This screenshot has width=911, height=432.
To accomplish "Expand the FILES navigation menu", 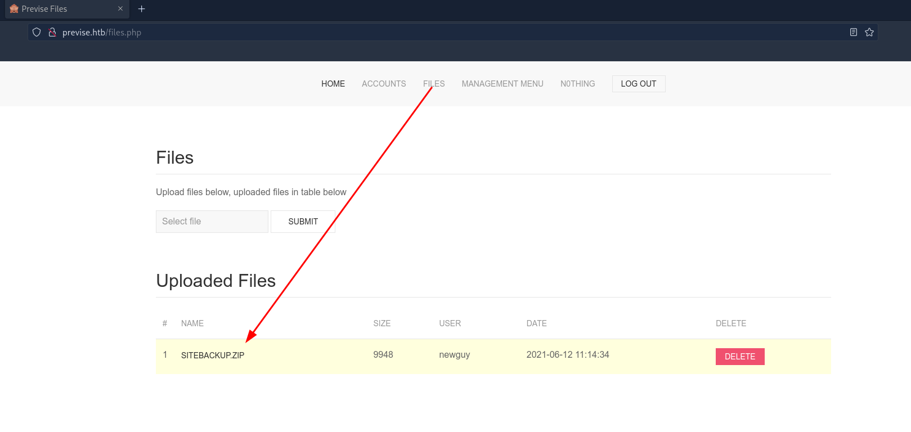I will (434, 84).
